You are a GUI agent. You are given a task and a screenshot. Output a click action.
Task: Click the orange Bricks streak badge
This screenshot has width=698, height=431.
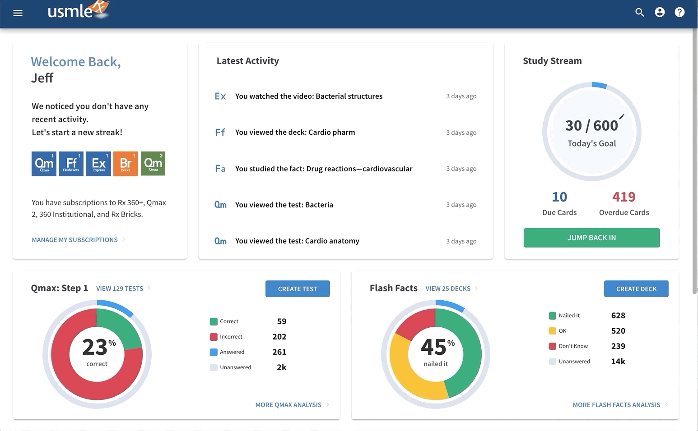click(126, 164)
